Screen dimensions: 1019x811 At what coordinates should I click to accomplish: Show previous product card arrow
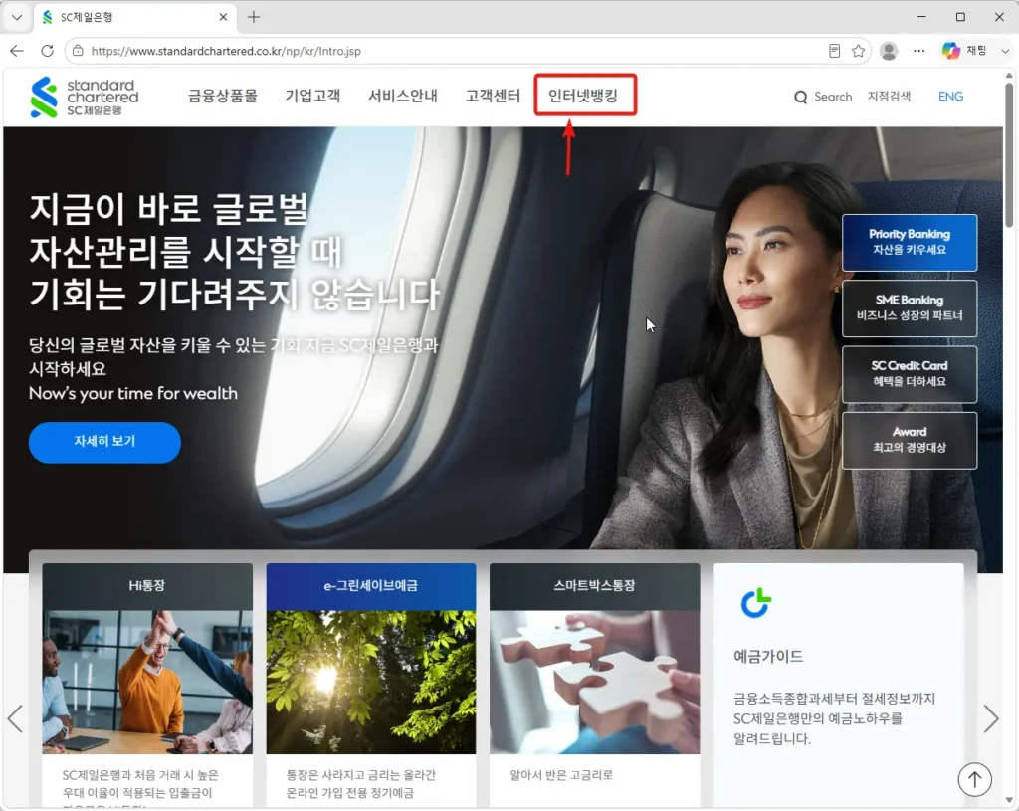(x=15, y=718)
